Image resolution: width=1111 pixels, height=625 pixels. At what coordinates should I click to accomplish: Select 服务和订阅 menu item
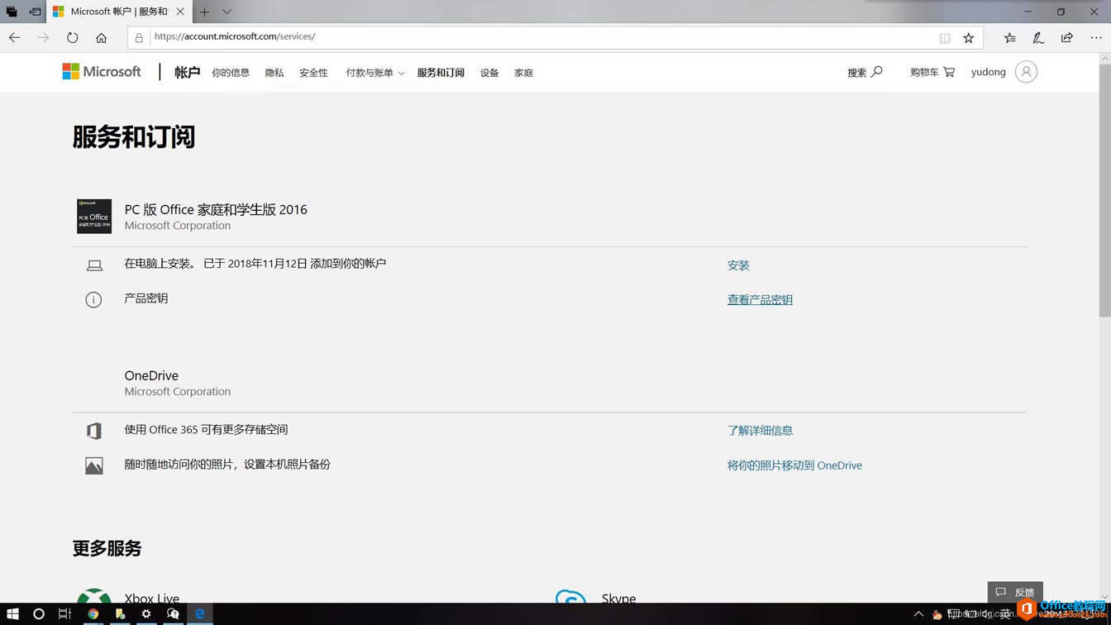(x=441, y=73)
